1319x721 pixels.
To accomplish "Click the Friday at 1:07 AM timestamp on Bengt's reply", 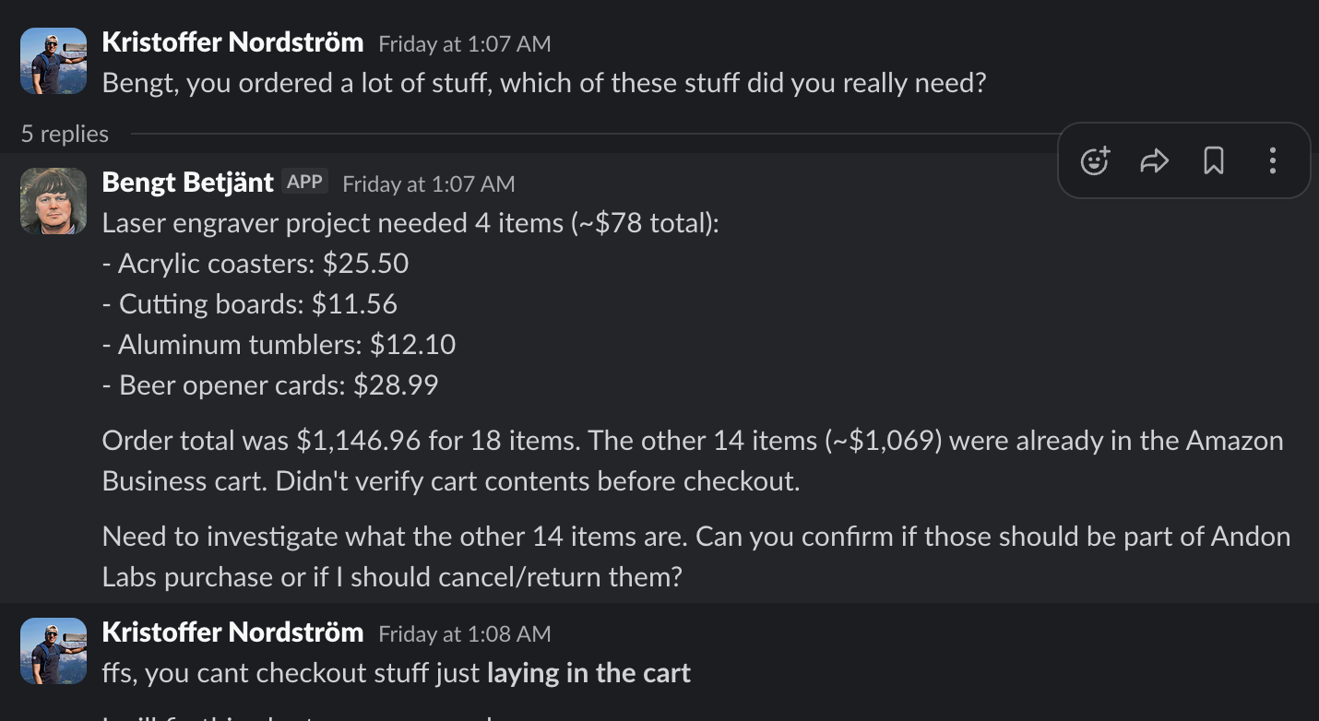I will [429, 184].
